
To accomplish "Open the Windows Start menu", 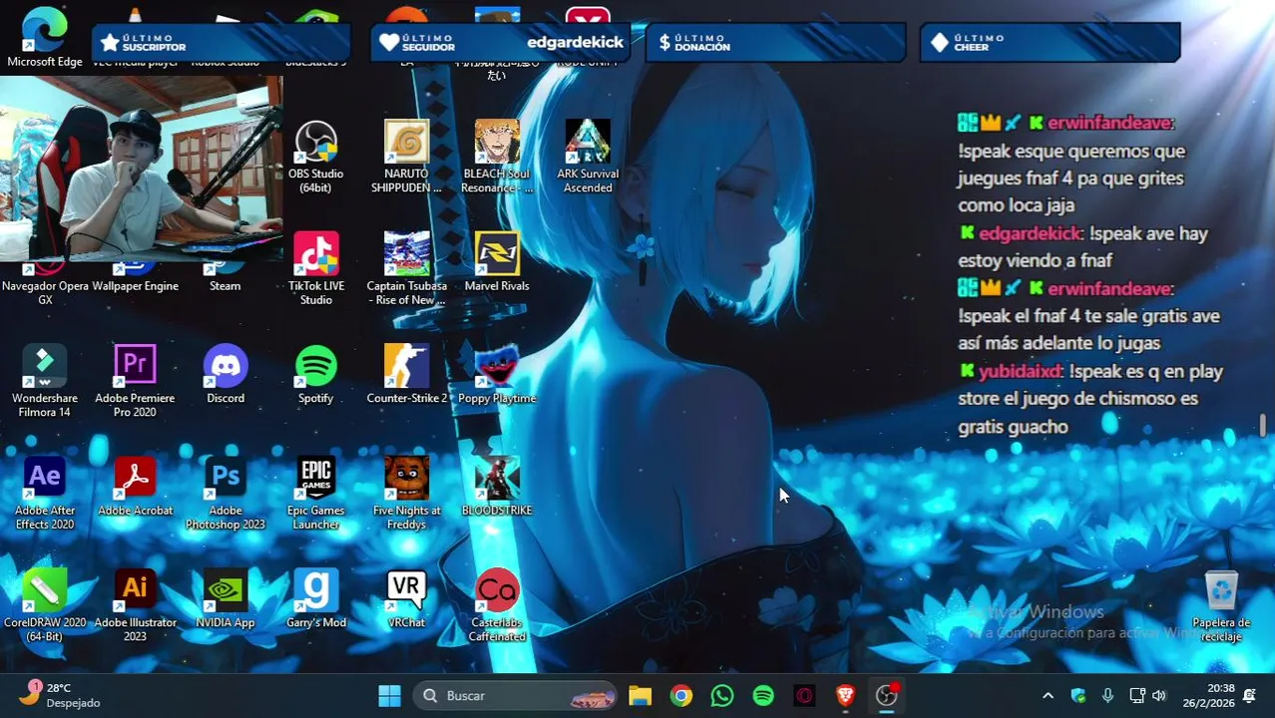I will click(390, 695).
